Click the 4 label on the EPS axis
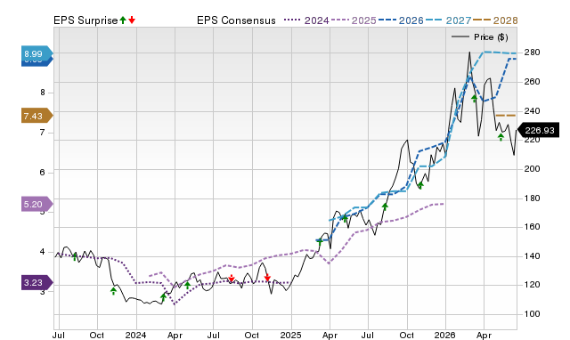570x340 pixels. point(43,252)
